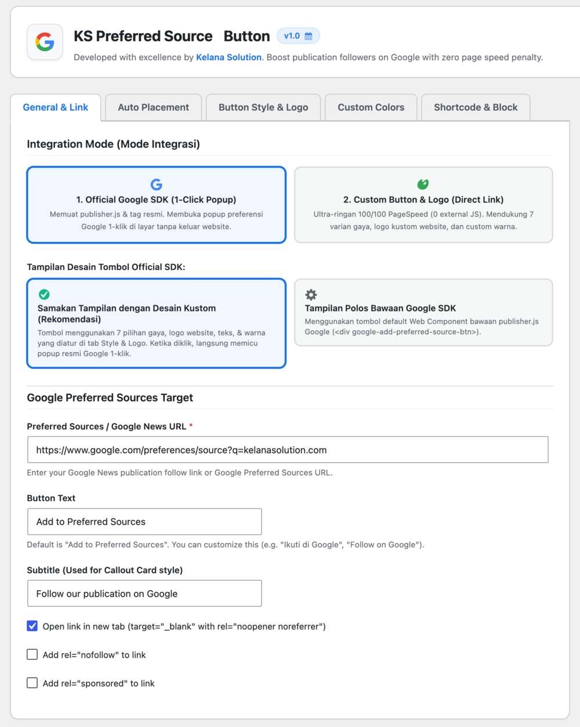Click the 'Memuat publisher.js & tag resmi' description

pyautogui.click(x=157, y=220)
